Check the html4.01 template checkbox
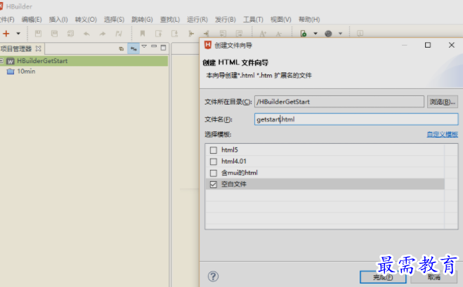Image resolution: width=463 pixels, height=287 pixels. click(213, 161)
